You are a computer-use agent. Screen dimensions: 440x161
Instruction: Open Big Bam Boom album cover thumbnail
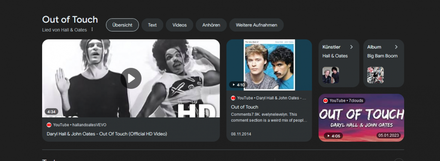pyautogui.click(x=376, y=75)
